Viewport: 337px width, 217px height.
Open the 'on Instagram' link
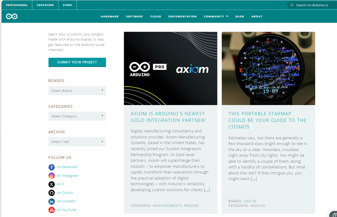point(67,176)
